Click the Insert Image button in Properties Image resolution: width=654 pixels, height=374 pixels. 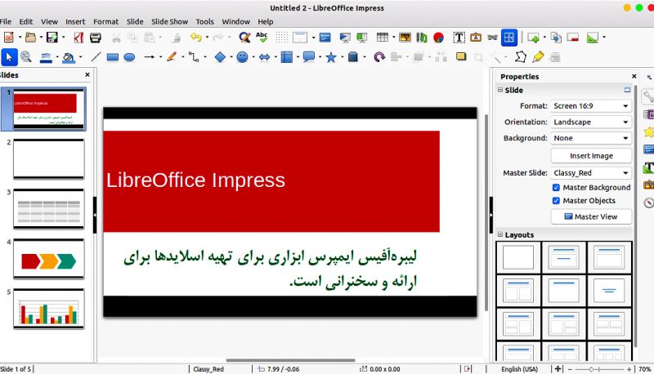(591, 156)
